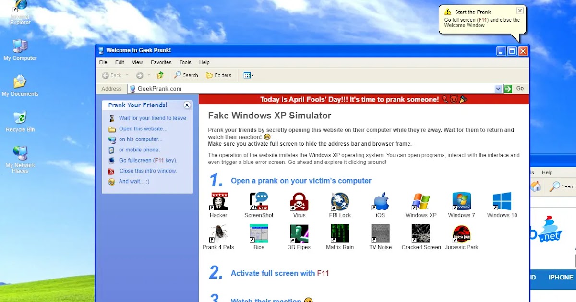This screenshot has width=576, height=302.
Task: Open the address bar dropdown arrow
Action: tap(498, 89)
